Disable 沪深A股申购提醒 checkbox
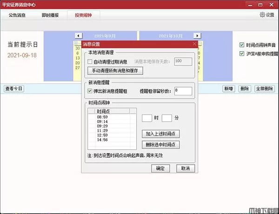Image resolution: width=279 pixels, height=214 pixels. point(242,54)
